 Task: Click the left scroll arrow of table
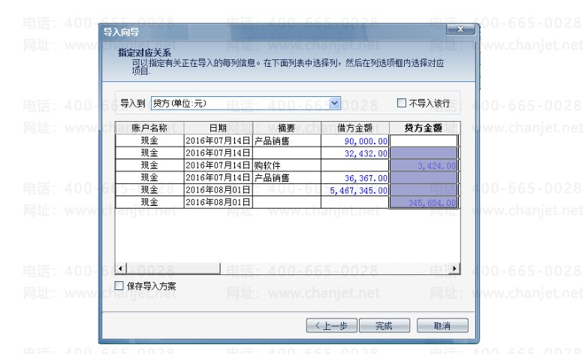[x=120, y=268]
